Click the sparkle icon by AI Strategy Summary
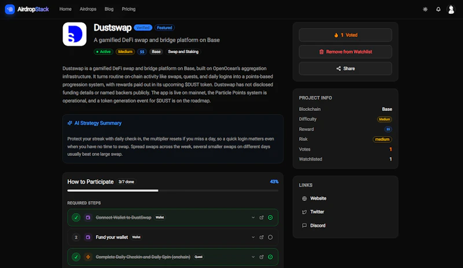463x268 pixels. [x=69, y=123]
